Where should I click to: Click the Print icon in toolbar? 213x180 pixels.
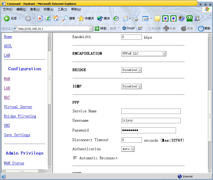pyautogui.click(x=135, y=18)
